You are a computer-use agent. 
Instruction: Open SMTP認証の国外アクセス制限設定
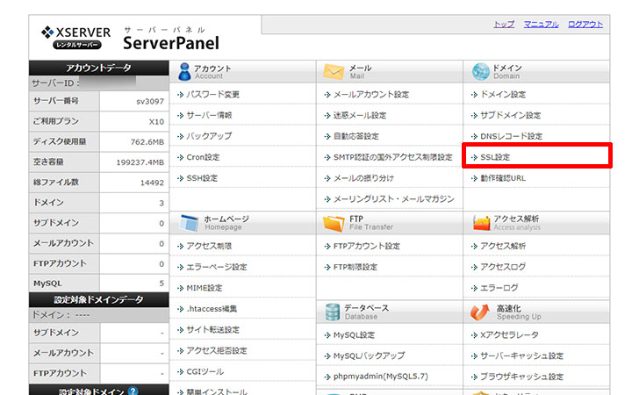(393, 157)
